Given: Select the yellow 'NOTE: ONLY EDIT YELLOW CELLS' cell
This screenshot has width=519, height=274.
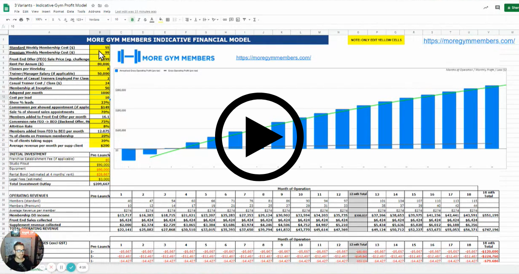Looking at the screenshot, I should (376, 40).
